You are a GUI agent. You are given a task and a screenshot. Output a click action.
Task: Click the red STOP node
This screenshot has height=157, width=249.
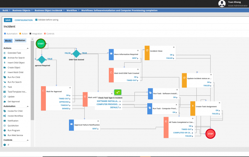pyautogui.click(x=210, y=134)
